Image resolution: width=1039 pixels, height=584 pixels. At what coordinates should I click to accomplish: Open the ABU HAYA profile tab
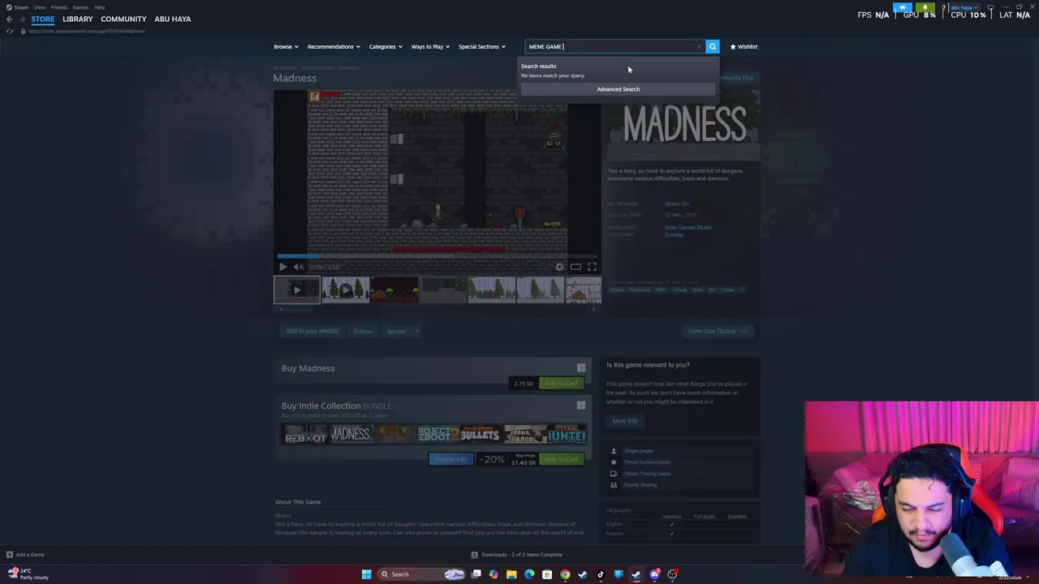(172, 19)
